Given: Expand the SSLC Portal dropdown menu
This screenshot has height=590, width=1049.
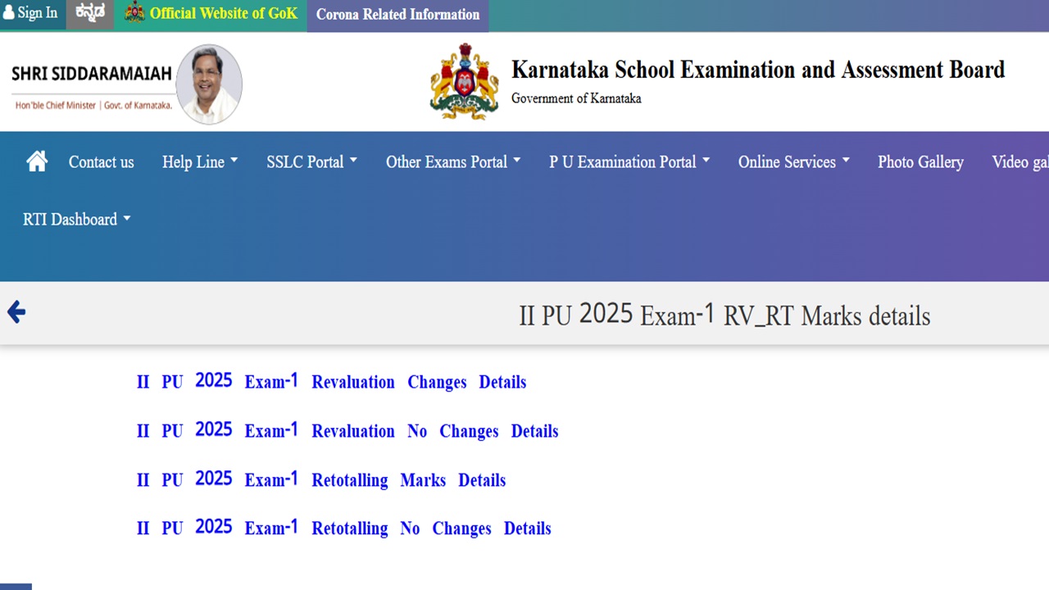Looking at the screenshot, I should click(x=311, y=162).
